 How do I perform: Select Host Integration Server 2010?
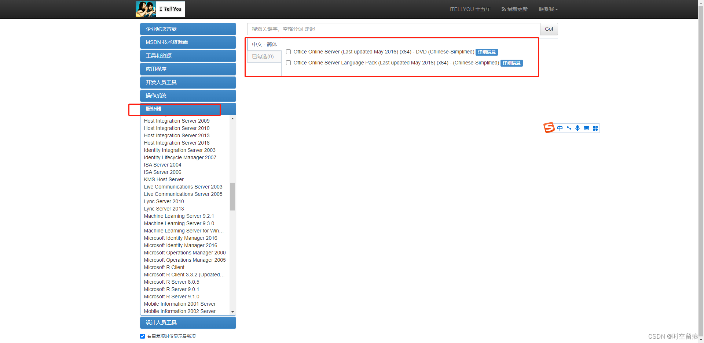coord(177,128)
